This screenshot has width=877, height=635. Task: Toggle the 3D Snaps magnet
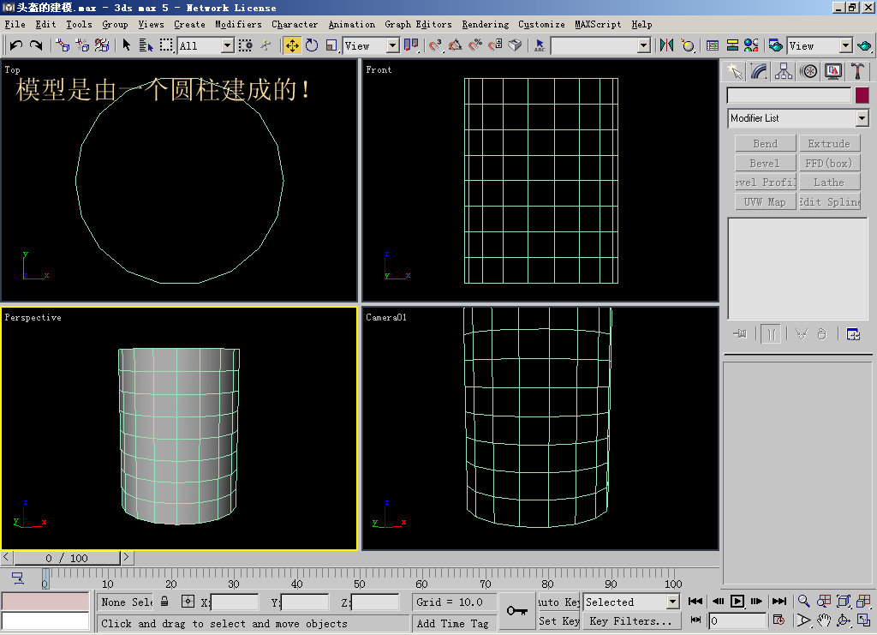pos(436,45)
